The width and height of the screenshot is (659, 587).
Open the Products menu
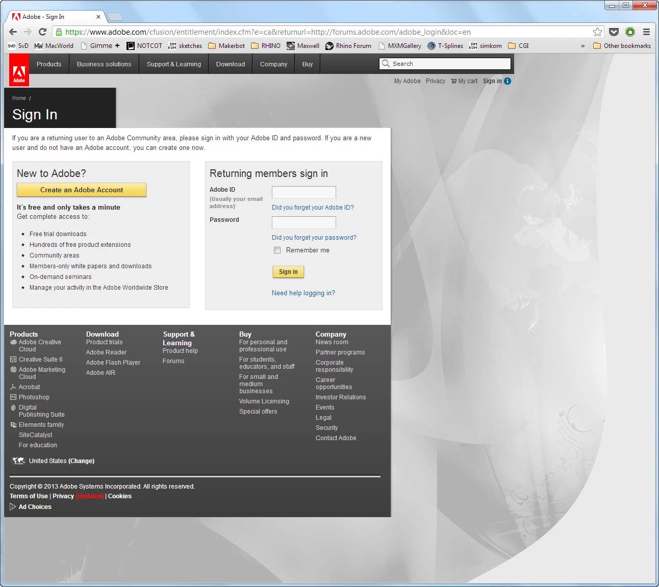[x=49, y=64]
